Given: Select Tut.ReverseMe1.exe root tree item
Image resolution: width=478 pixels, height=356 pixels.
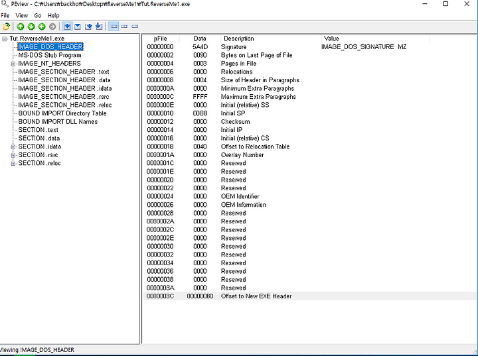Looking at the screenshot, I should tap(37, 38).
